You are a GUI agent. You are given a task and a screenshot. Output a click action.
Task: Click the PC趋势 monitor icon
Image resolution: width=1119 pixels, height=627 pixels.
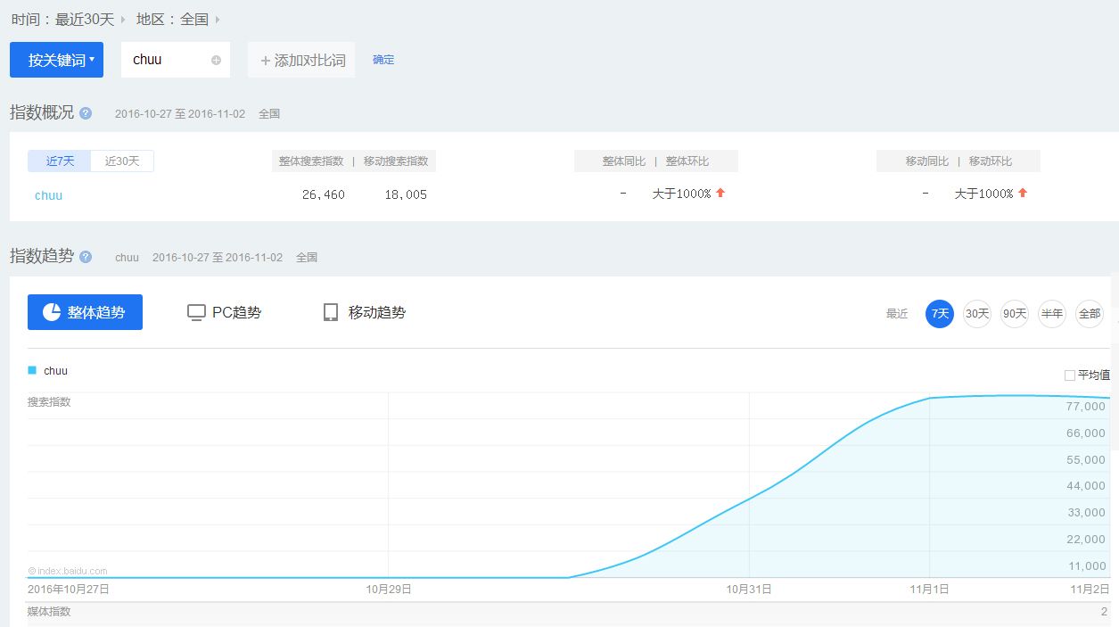coord(196,312)
